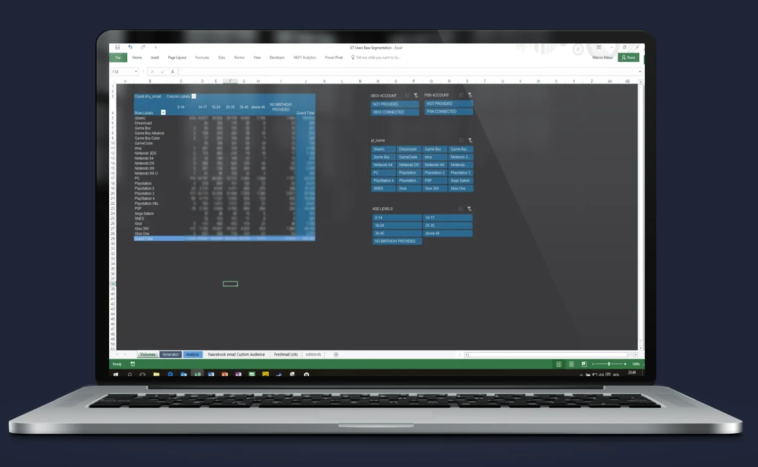The height and width of the screenshot is (467, 758).
Task: Select above 46 in AGE LEVELS slicer
Action: (448, 233)
